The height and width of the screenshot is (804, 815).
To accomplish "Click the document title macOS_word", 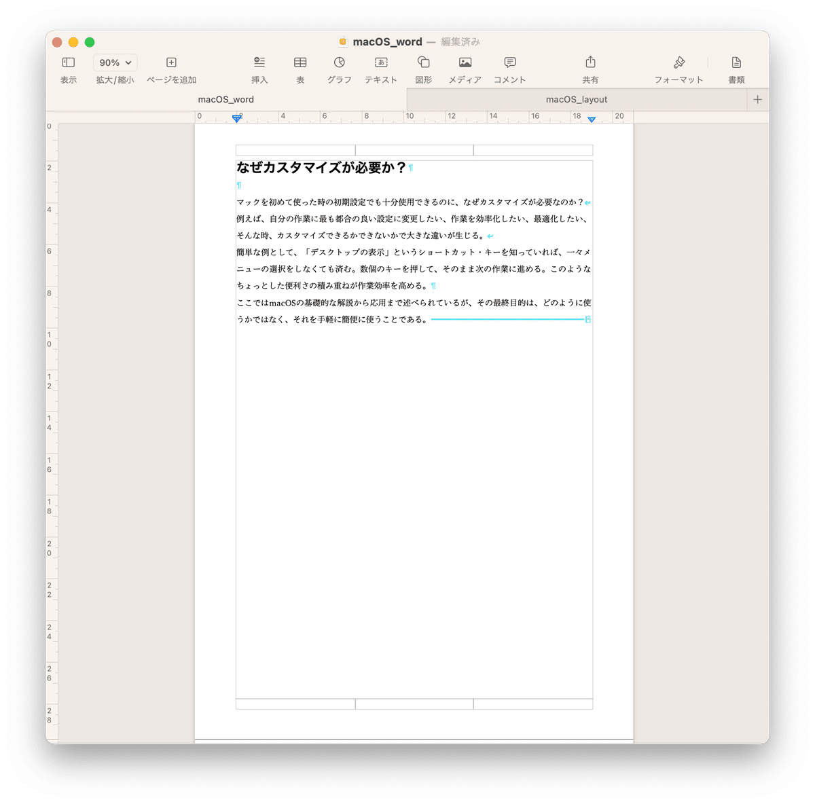I will point(387,42).
